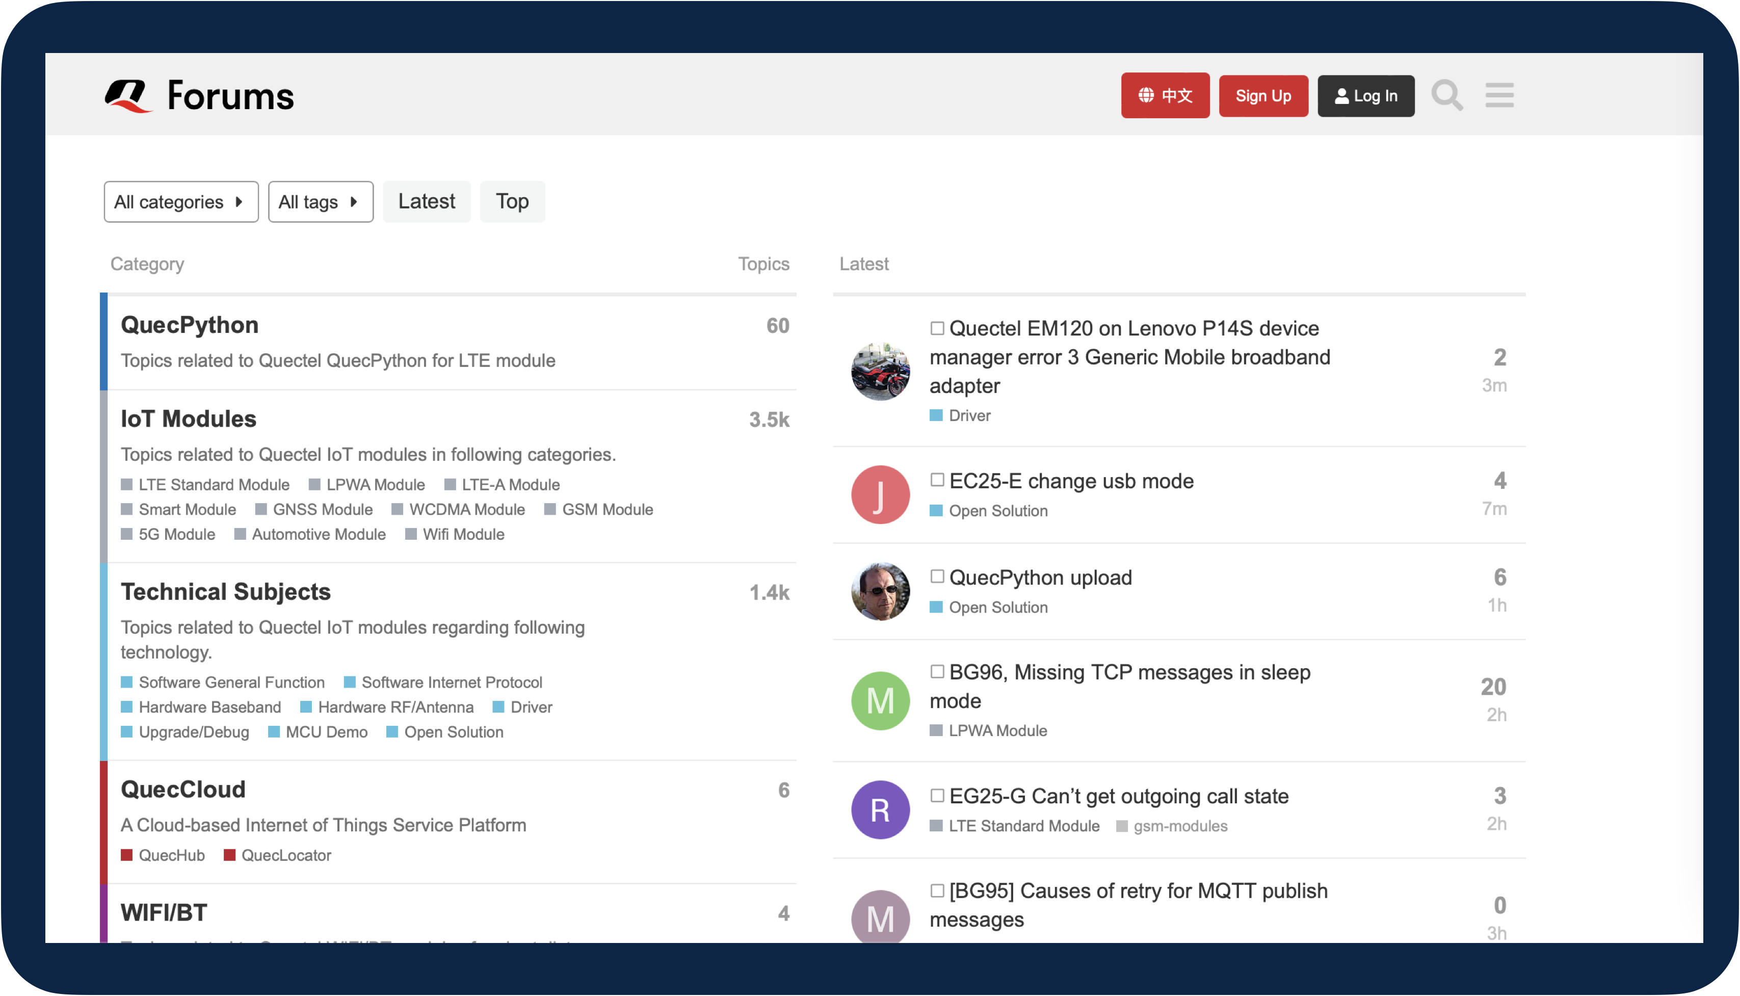This screenshot has width=1740, height=996.
Task: Open topic BG95 Causes of retry for MQTT
Action: [x=1128, y=905]
